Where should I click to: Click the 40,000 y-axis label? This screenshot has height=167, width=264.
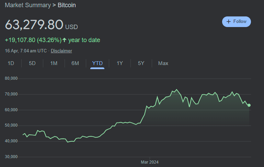[11, 141]
